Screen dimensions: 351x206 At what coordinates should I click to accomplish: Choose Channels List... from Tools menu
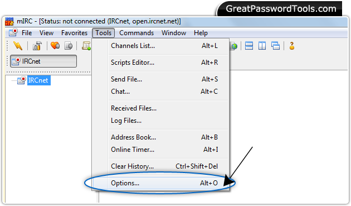pyautogui.click(x=160, y=46)
